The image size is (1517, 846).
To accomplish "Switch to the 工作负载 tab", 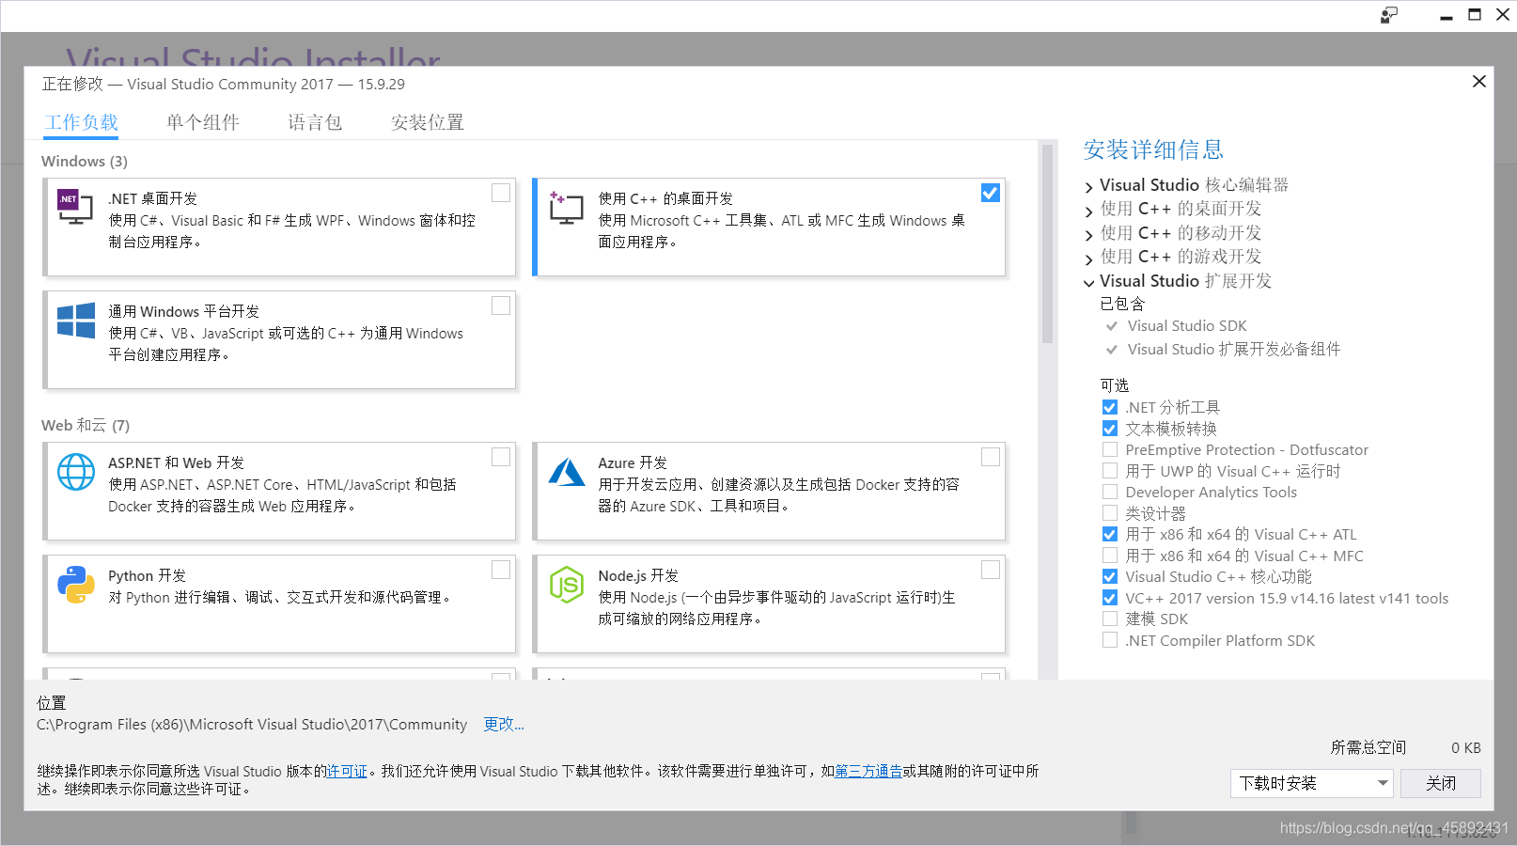I will point(82,122).
